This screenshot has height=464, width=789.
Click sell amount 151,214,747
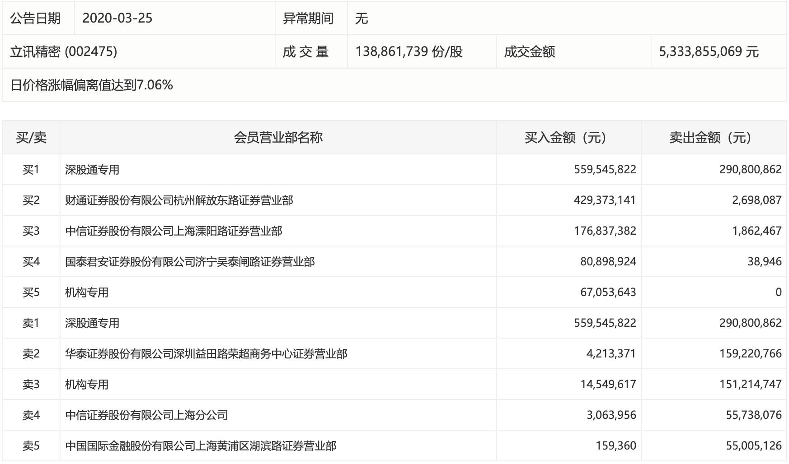[x=751, y=385]
